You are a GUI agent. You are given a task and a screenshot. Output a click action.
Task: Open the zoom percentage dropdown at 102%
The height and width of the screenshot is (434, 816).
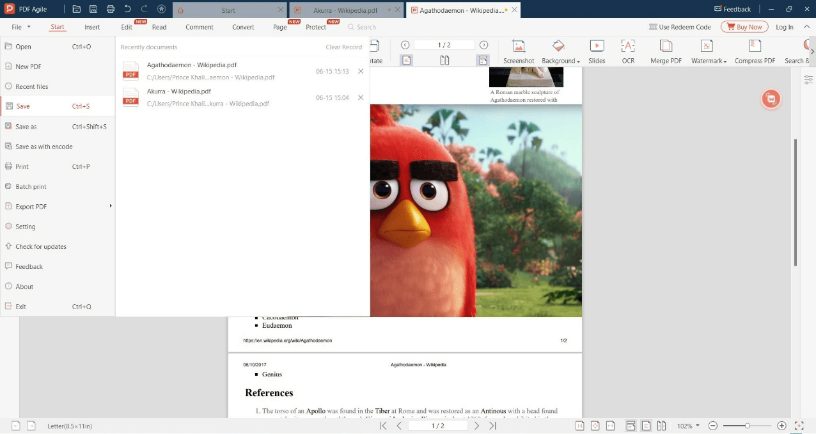pos(688,426)
